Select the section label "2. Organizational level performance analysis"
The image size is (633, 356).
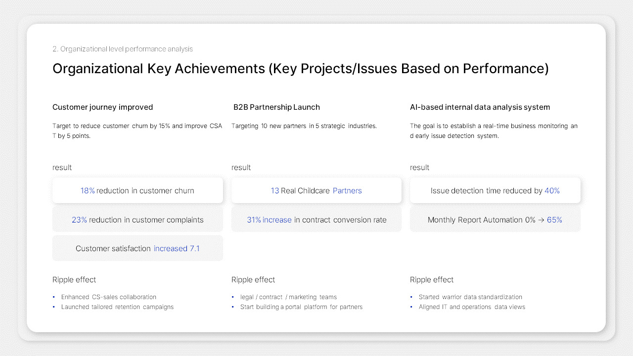(122, 49)
